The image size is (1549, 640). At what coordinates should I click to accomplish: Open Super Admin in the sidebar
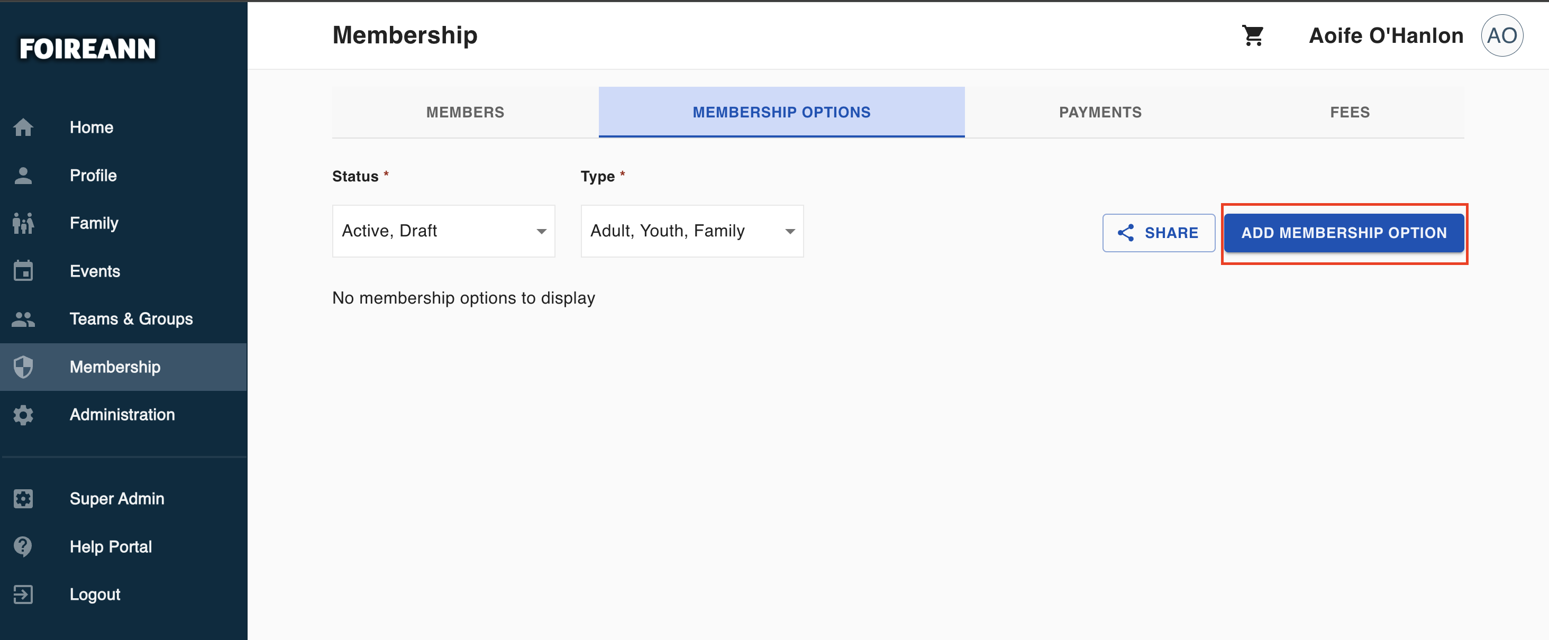click(x=123, y=498)
